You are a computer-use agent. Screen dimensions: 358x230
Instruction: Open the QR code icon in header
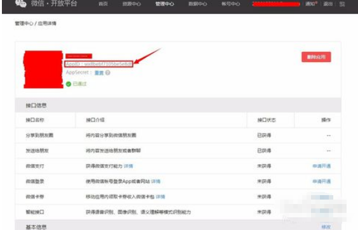coord(342,4)
